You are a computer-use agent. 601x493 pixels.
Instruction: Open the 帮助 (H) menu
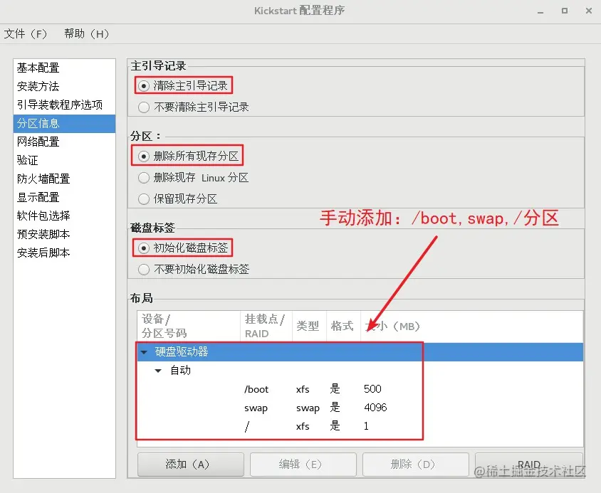(x=87, y=34)
